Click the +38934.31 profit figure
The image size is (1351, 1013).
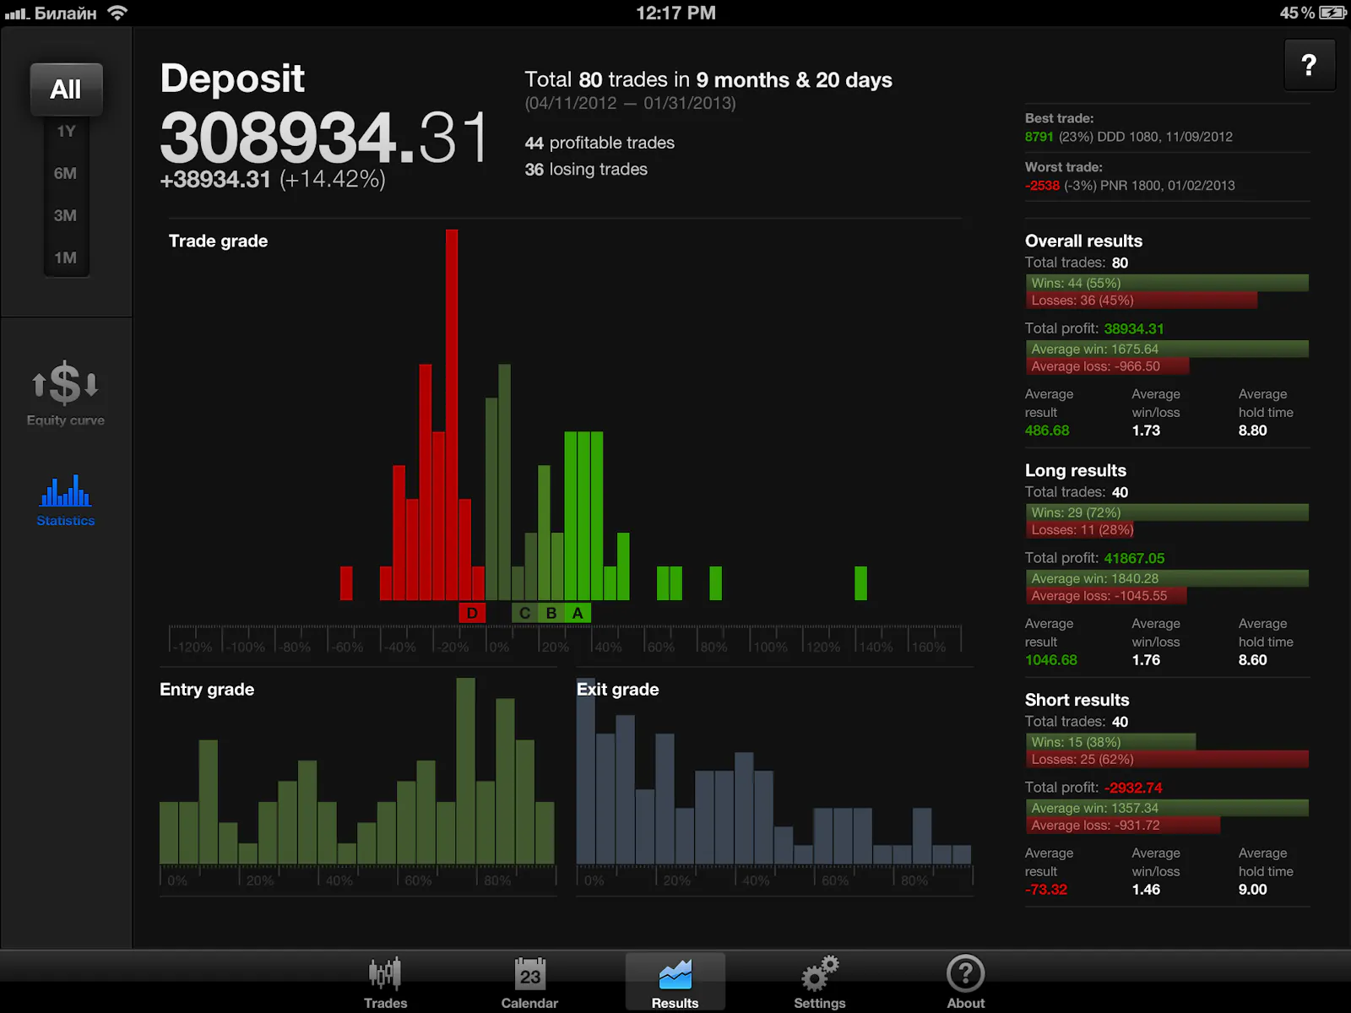(215, 180)
